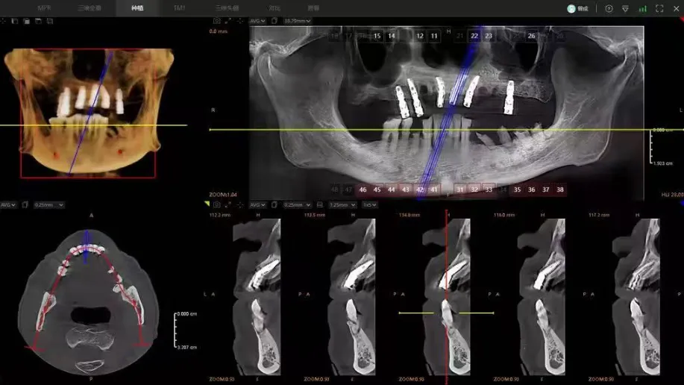Click the camera snapshot icon above panoramic view

pos(217,20)
